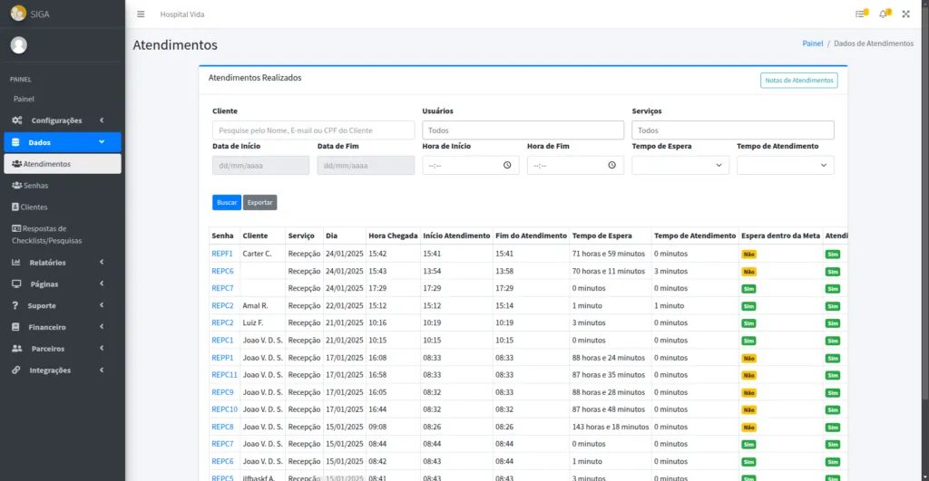Click the clock icon in Hora de Início
The height and width of the screenshot is (481, 929).
tap(507, 165)
